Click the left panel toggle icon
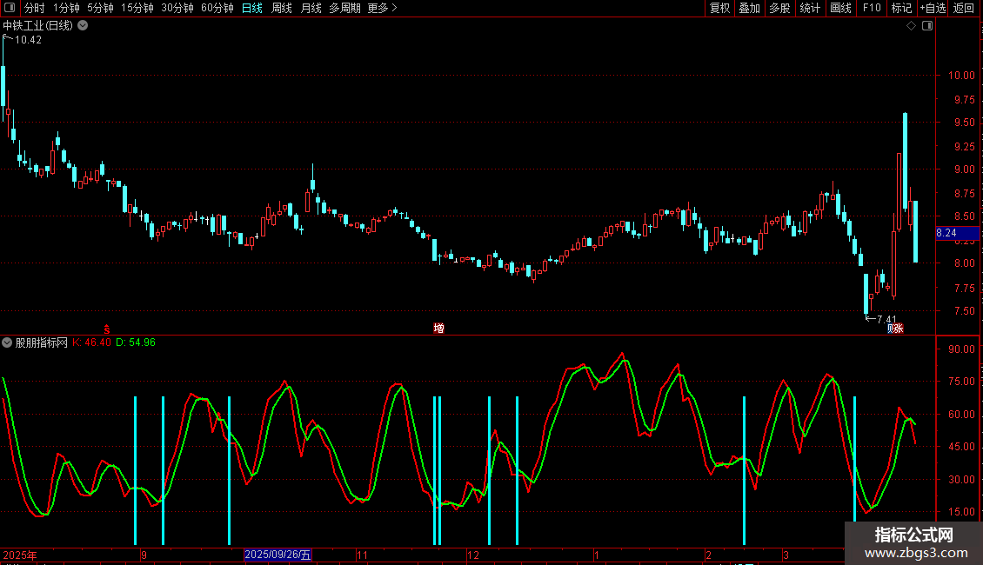Viewport: 983px width, 565px height. [x=10, y=8]
